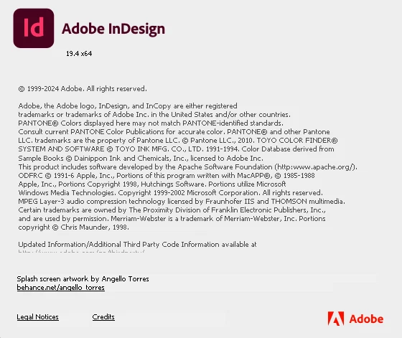Click the red Adobe "A" logo symbol
This screenshot has height=338, width=402.
coord(336,319)
